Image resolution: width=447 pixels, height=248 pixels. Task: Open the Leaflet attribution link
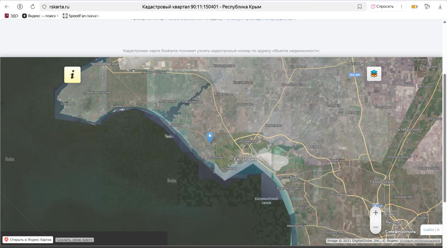(429, 230)
